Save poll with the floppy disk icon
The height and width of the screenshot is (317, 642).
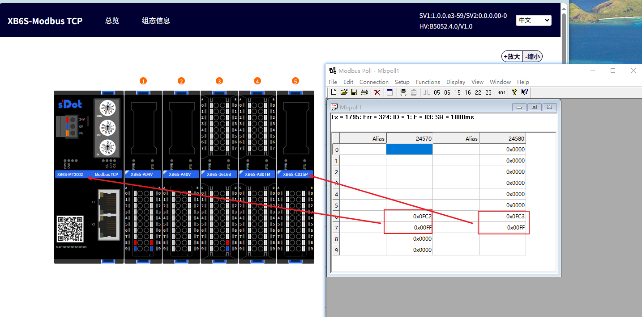tap(354, 92)
